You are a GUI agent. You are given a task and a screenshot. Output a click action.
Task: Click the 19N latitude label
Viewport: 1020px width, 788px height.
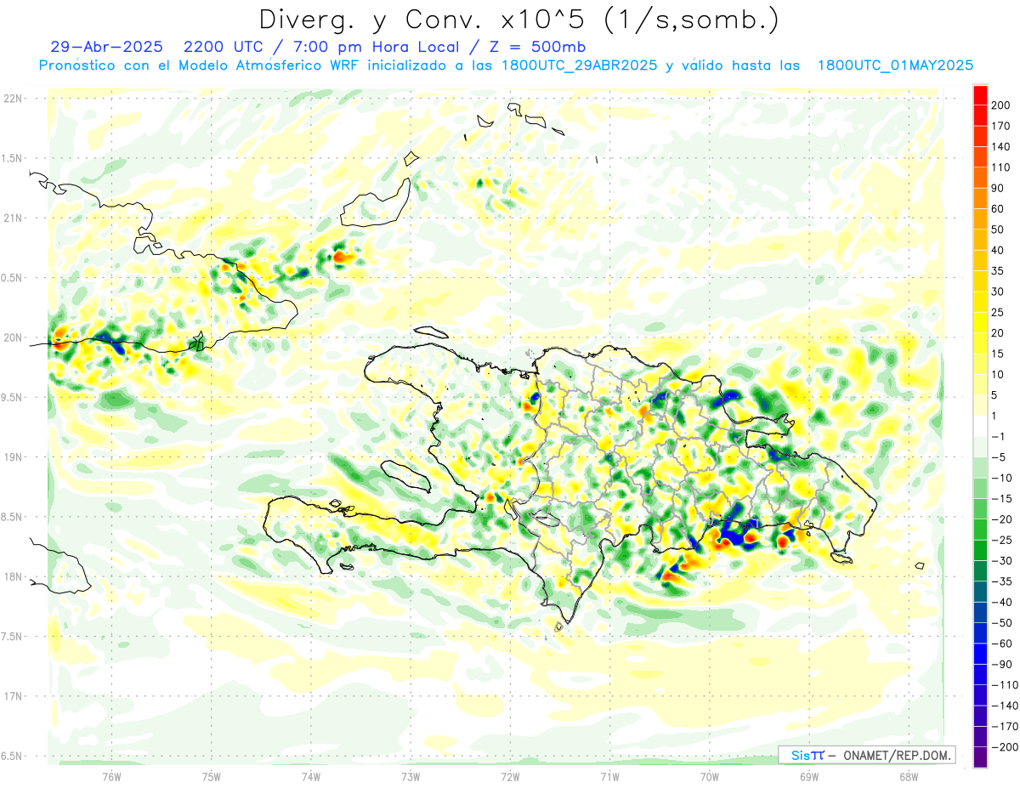click(x=11, y=456)
